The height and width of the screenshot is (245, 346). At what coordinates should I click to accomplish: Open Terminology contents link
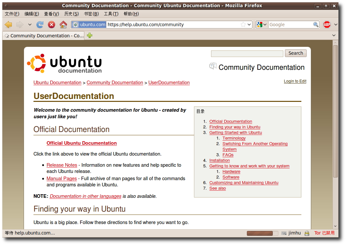tap(234, 138)
